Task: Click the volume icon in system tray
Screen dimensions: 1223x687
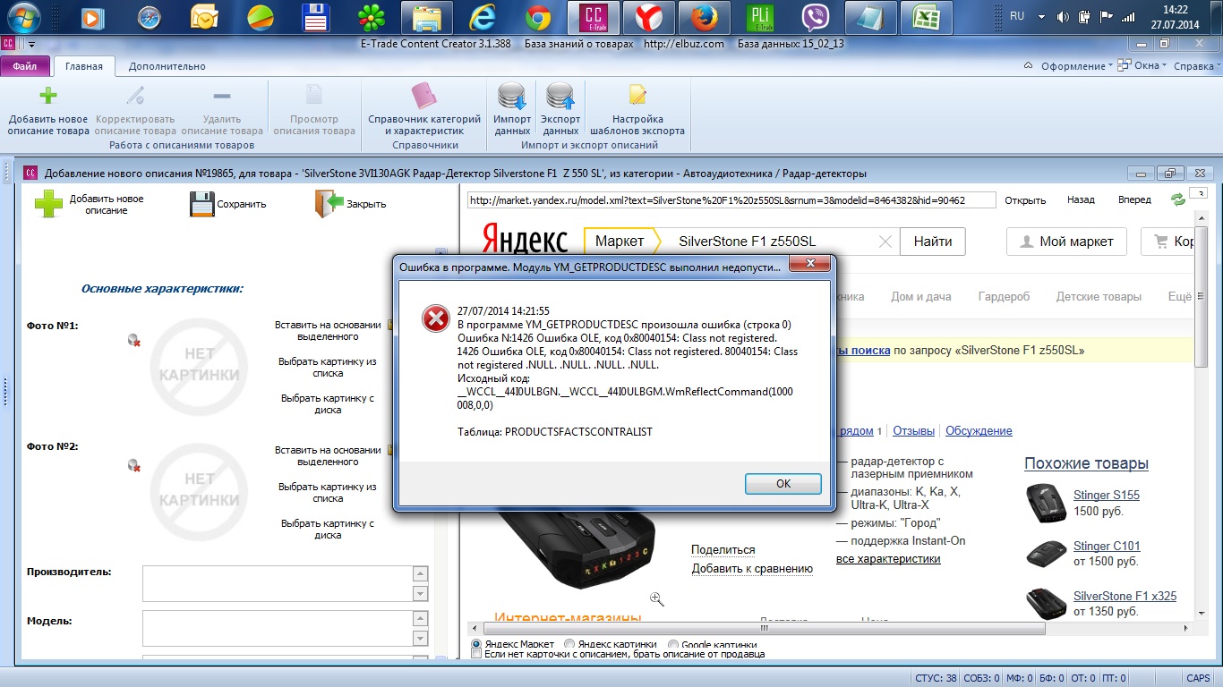Action: [1064, 17]
